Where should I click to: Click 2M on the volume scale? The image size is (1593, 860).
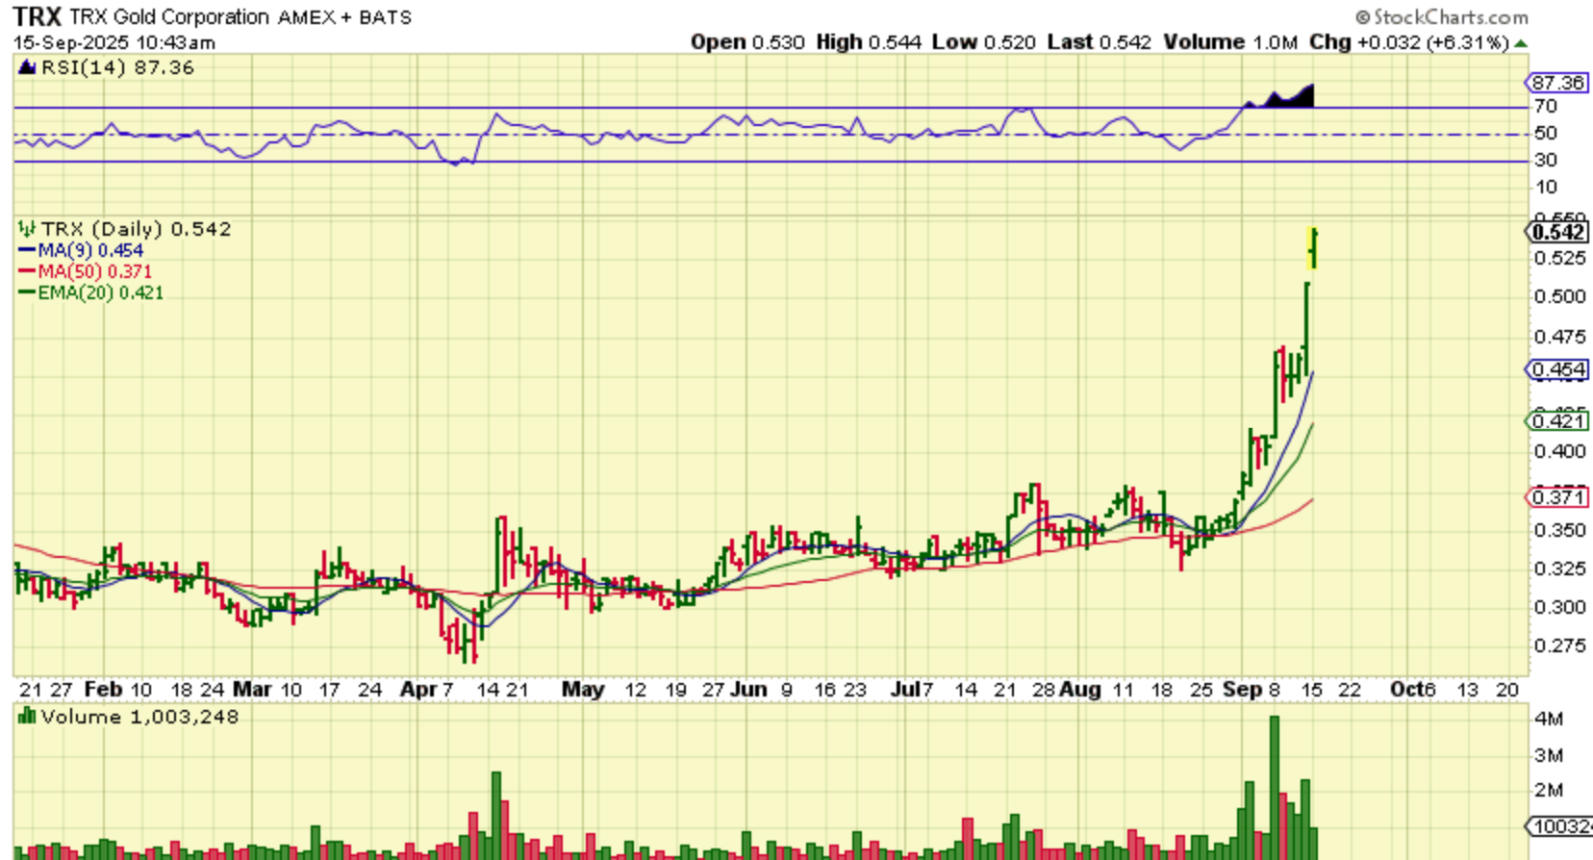1548,791
